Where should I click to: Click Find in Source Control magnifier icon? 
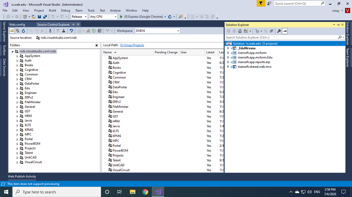88,31
